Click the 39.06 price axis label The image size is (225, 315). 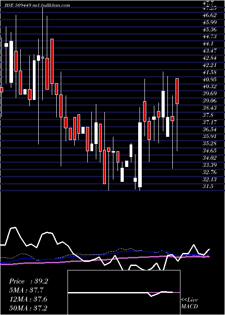point(210,101)
